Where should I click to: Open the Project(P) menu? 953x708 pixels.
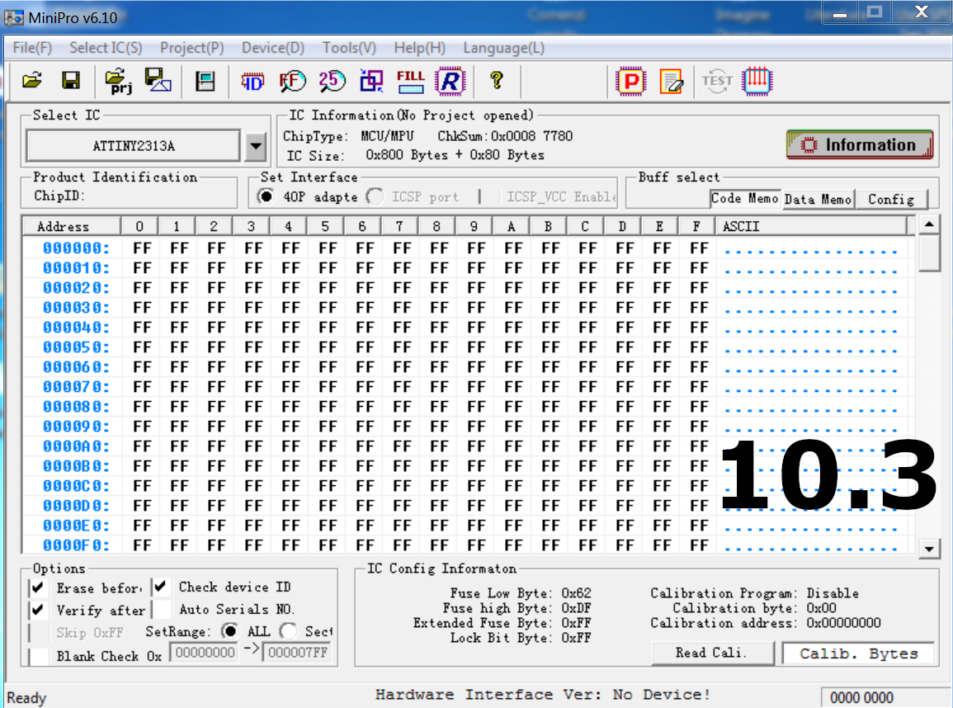pos(192,48)
